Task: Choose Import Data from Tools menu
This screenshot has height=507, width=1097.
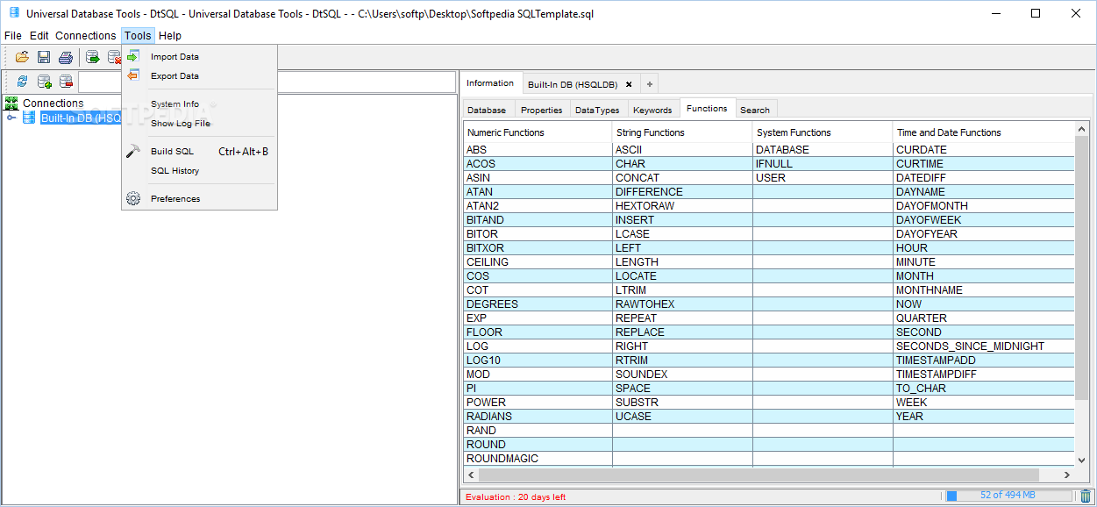Action: [199, 56]
